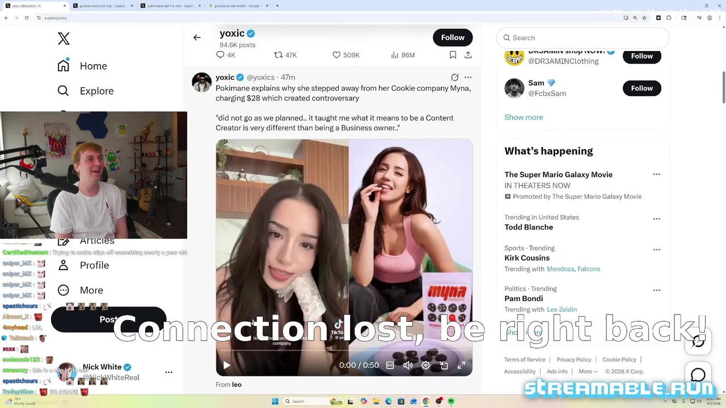The image size is (726, 408).
Task: Open the leo source link
Action: click(x=237, y=384)
